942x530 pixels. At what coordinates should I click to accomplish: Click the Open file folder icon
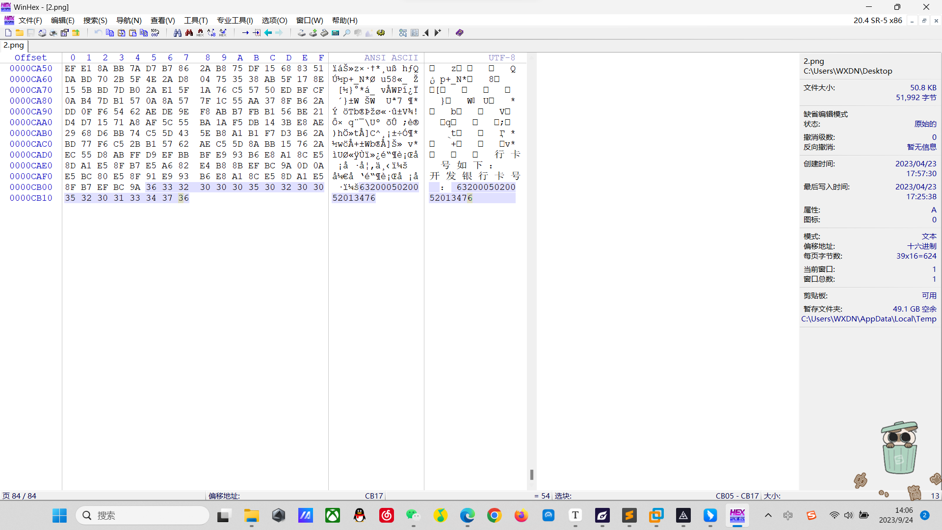[x=20, y=33]
